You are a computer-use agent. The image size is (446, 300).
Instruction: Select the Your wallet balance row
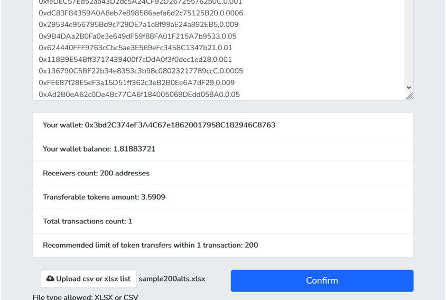tap(223, 149)
